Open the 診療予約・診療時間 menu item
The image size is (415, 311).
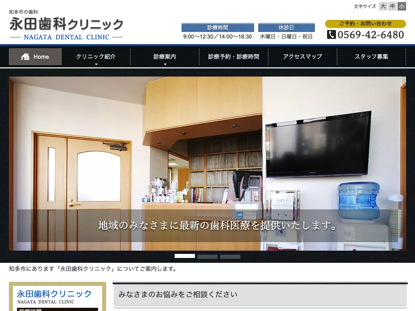(234, 57)
